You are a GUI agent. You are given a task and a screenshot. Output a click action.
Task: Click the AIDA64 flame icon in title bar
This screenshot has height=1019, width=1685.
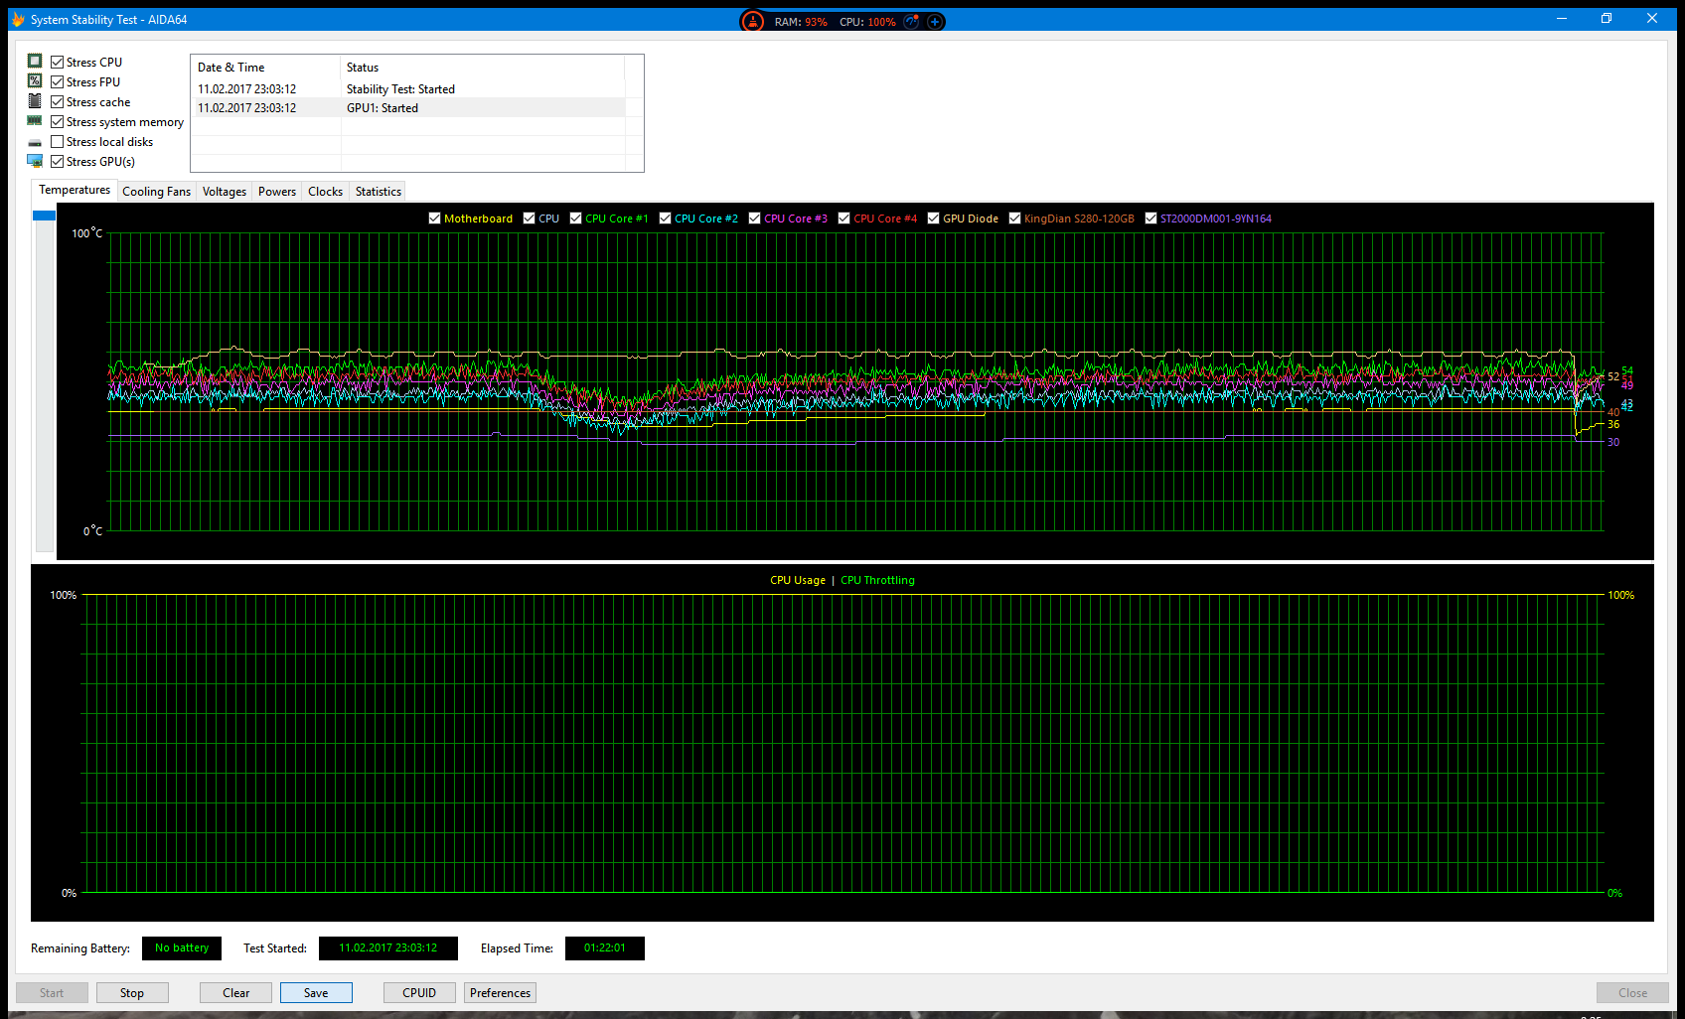[18, 19]
